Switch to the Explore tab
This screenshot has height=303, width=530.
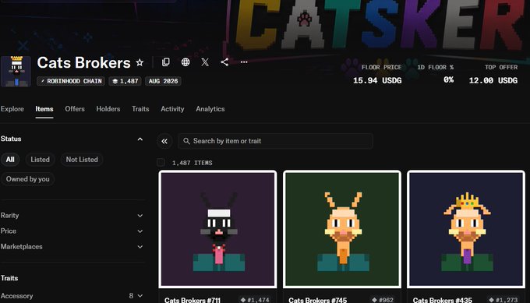click(12, 109)
